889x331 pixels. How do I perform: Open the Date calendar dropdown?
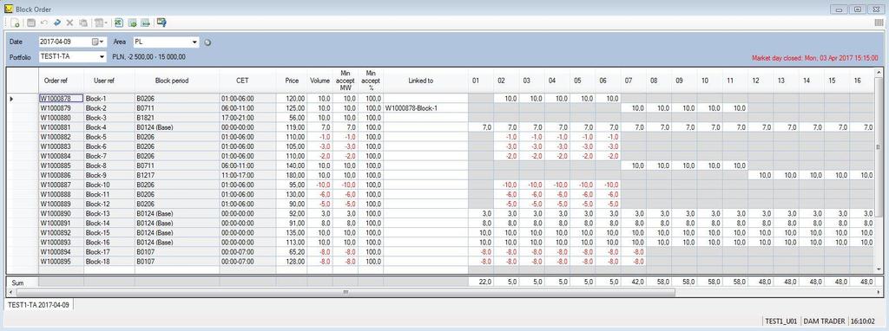point(99,42)
